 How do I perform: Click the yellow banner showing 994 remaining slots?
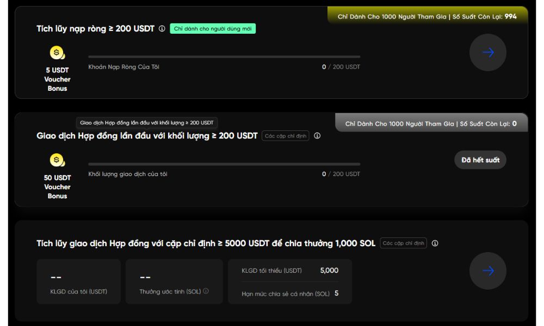[428, 16]
